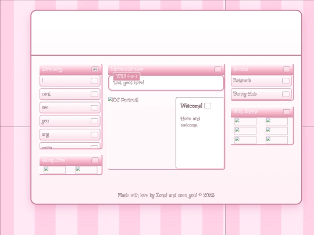The image size is (314, 235).
Task: Visit the Nekoweb social link
Action: 261,81
